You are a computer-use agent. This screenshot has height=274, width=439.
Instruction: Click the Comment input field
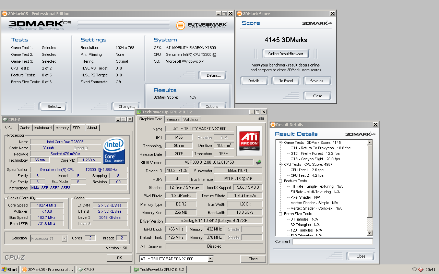coord(332,242)
